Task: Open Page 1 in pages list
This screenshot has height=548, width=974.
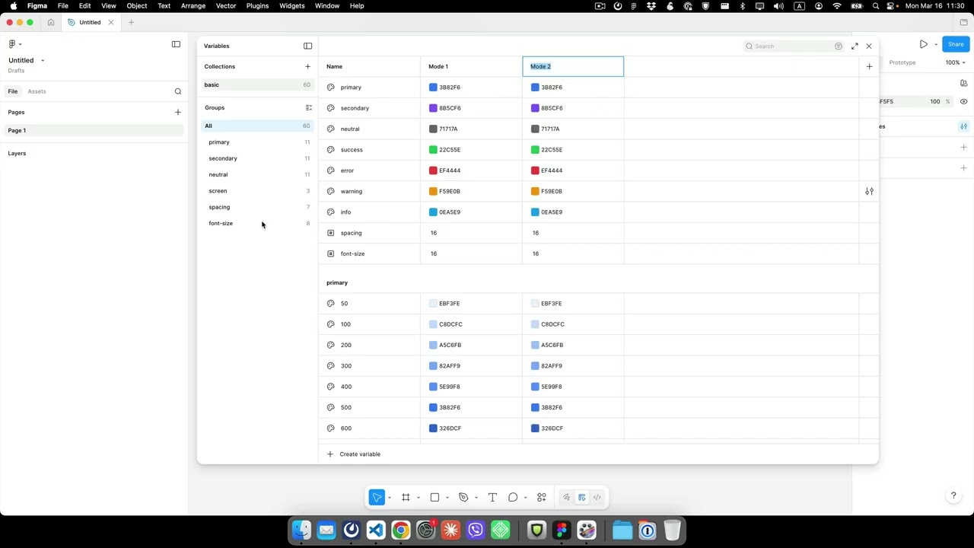Action: pyautogui.click(x=93, y=130)
